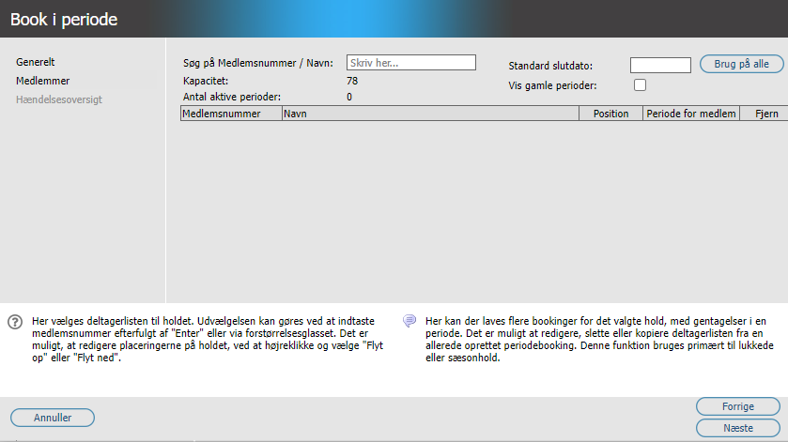Click the Periode for medlem column header
Screen dimensions: 788x442
click(x=691, y=114)
